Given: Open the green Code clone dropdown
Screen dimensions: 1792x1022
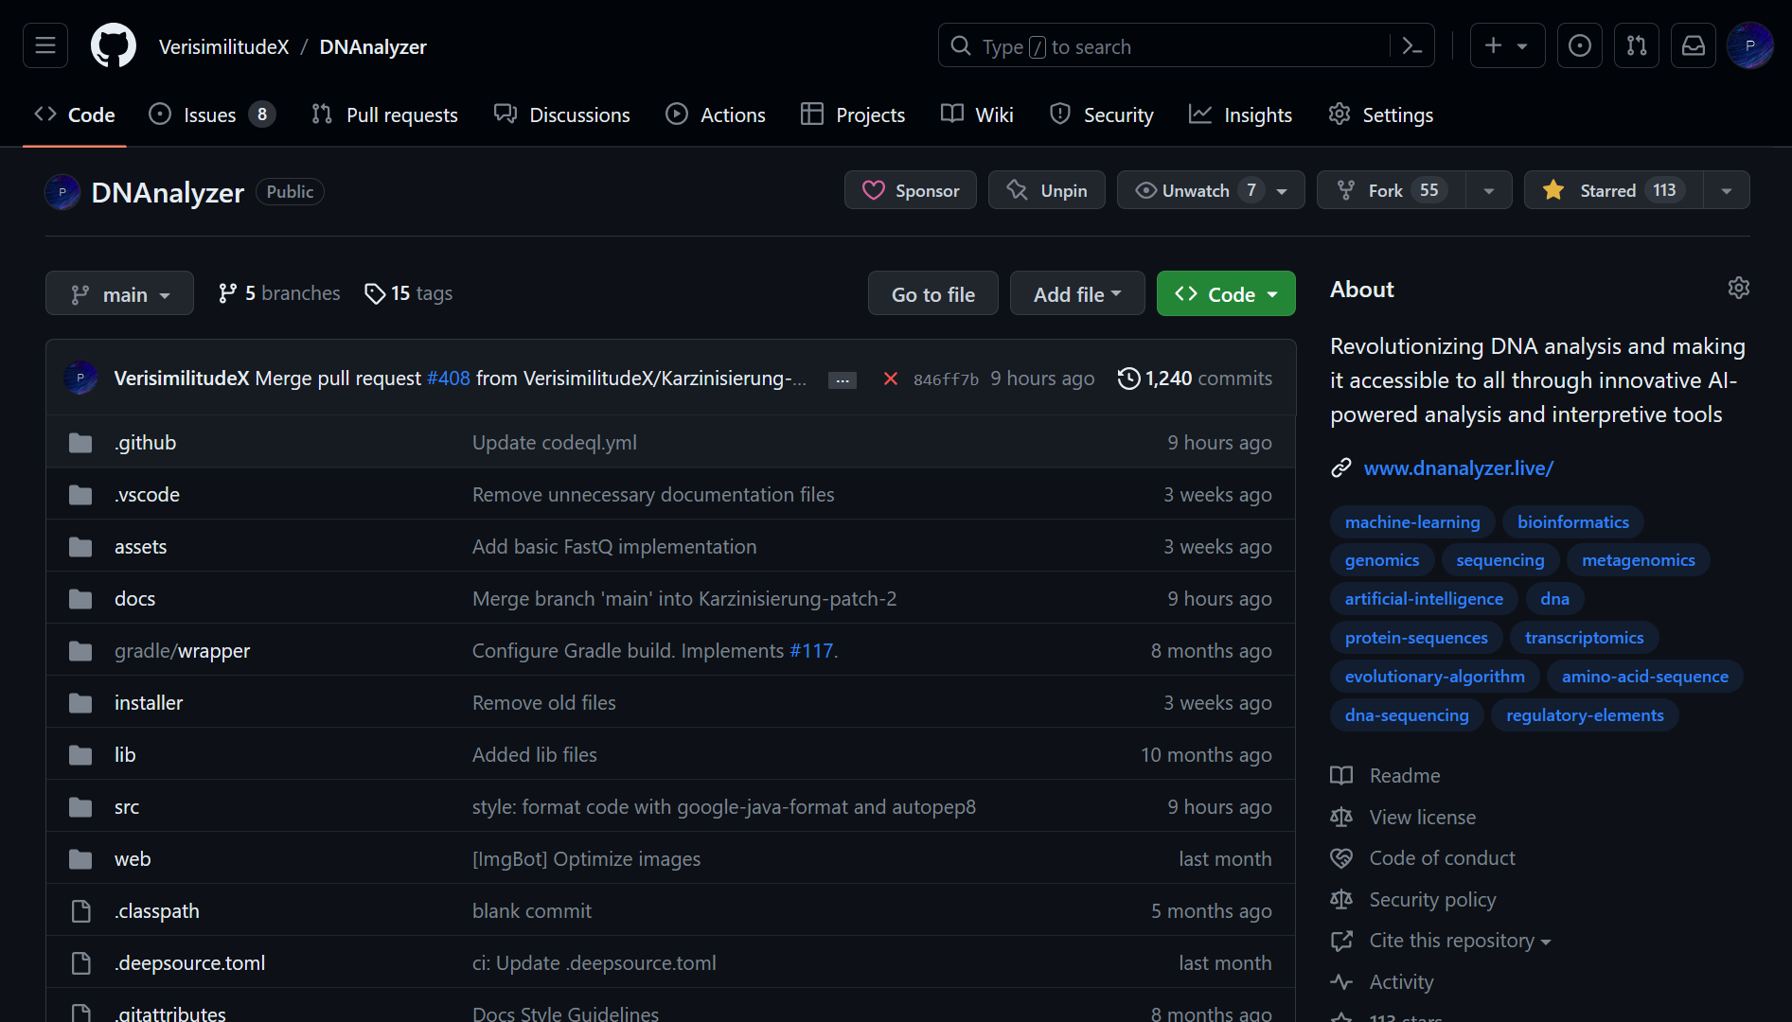Looking at the screenshot, I should coord(1226,293).
